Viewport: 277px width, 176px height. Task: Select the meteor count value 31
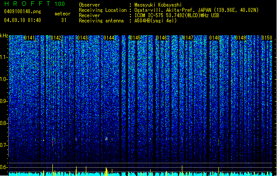pyautogui.click(x=63, y=20)
